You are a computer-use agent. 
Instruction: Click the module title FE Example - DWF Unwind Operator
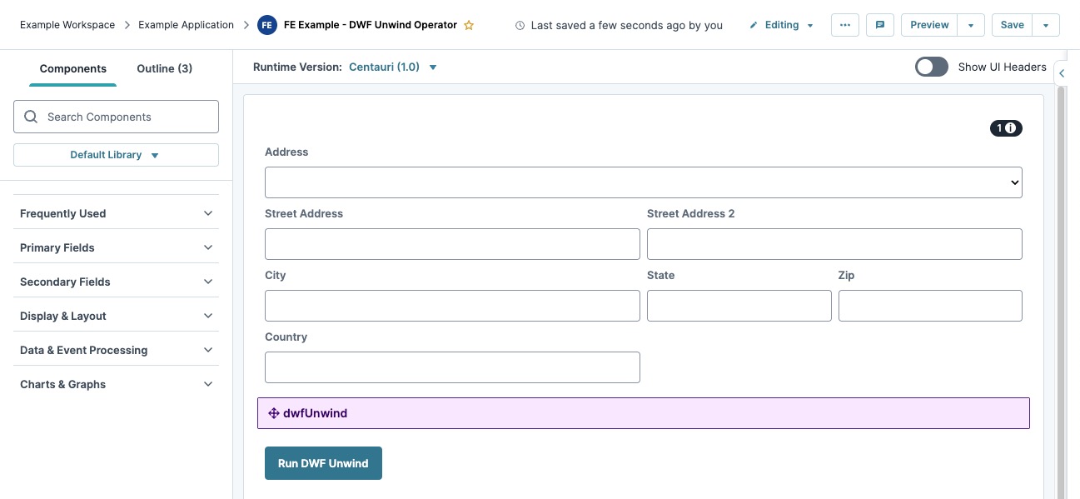click(371, 25)
